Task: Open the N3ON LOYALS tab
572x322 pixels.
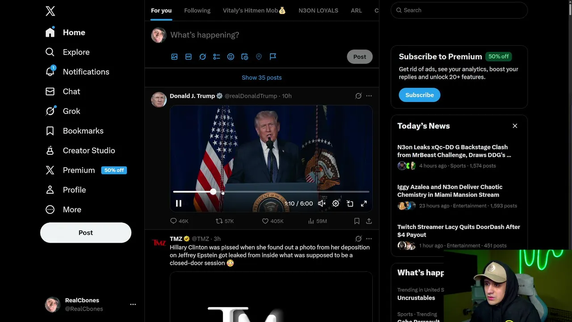Action: (x=318, y=10)
